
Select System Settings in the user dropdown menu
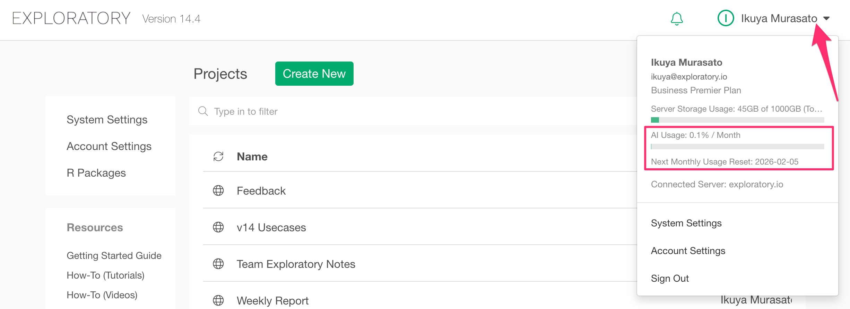coord(686,223)
